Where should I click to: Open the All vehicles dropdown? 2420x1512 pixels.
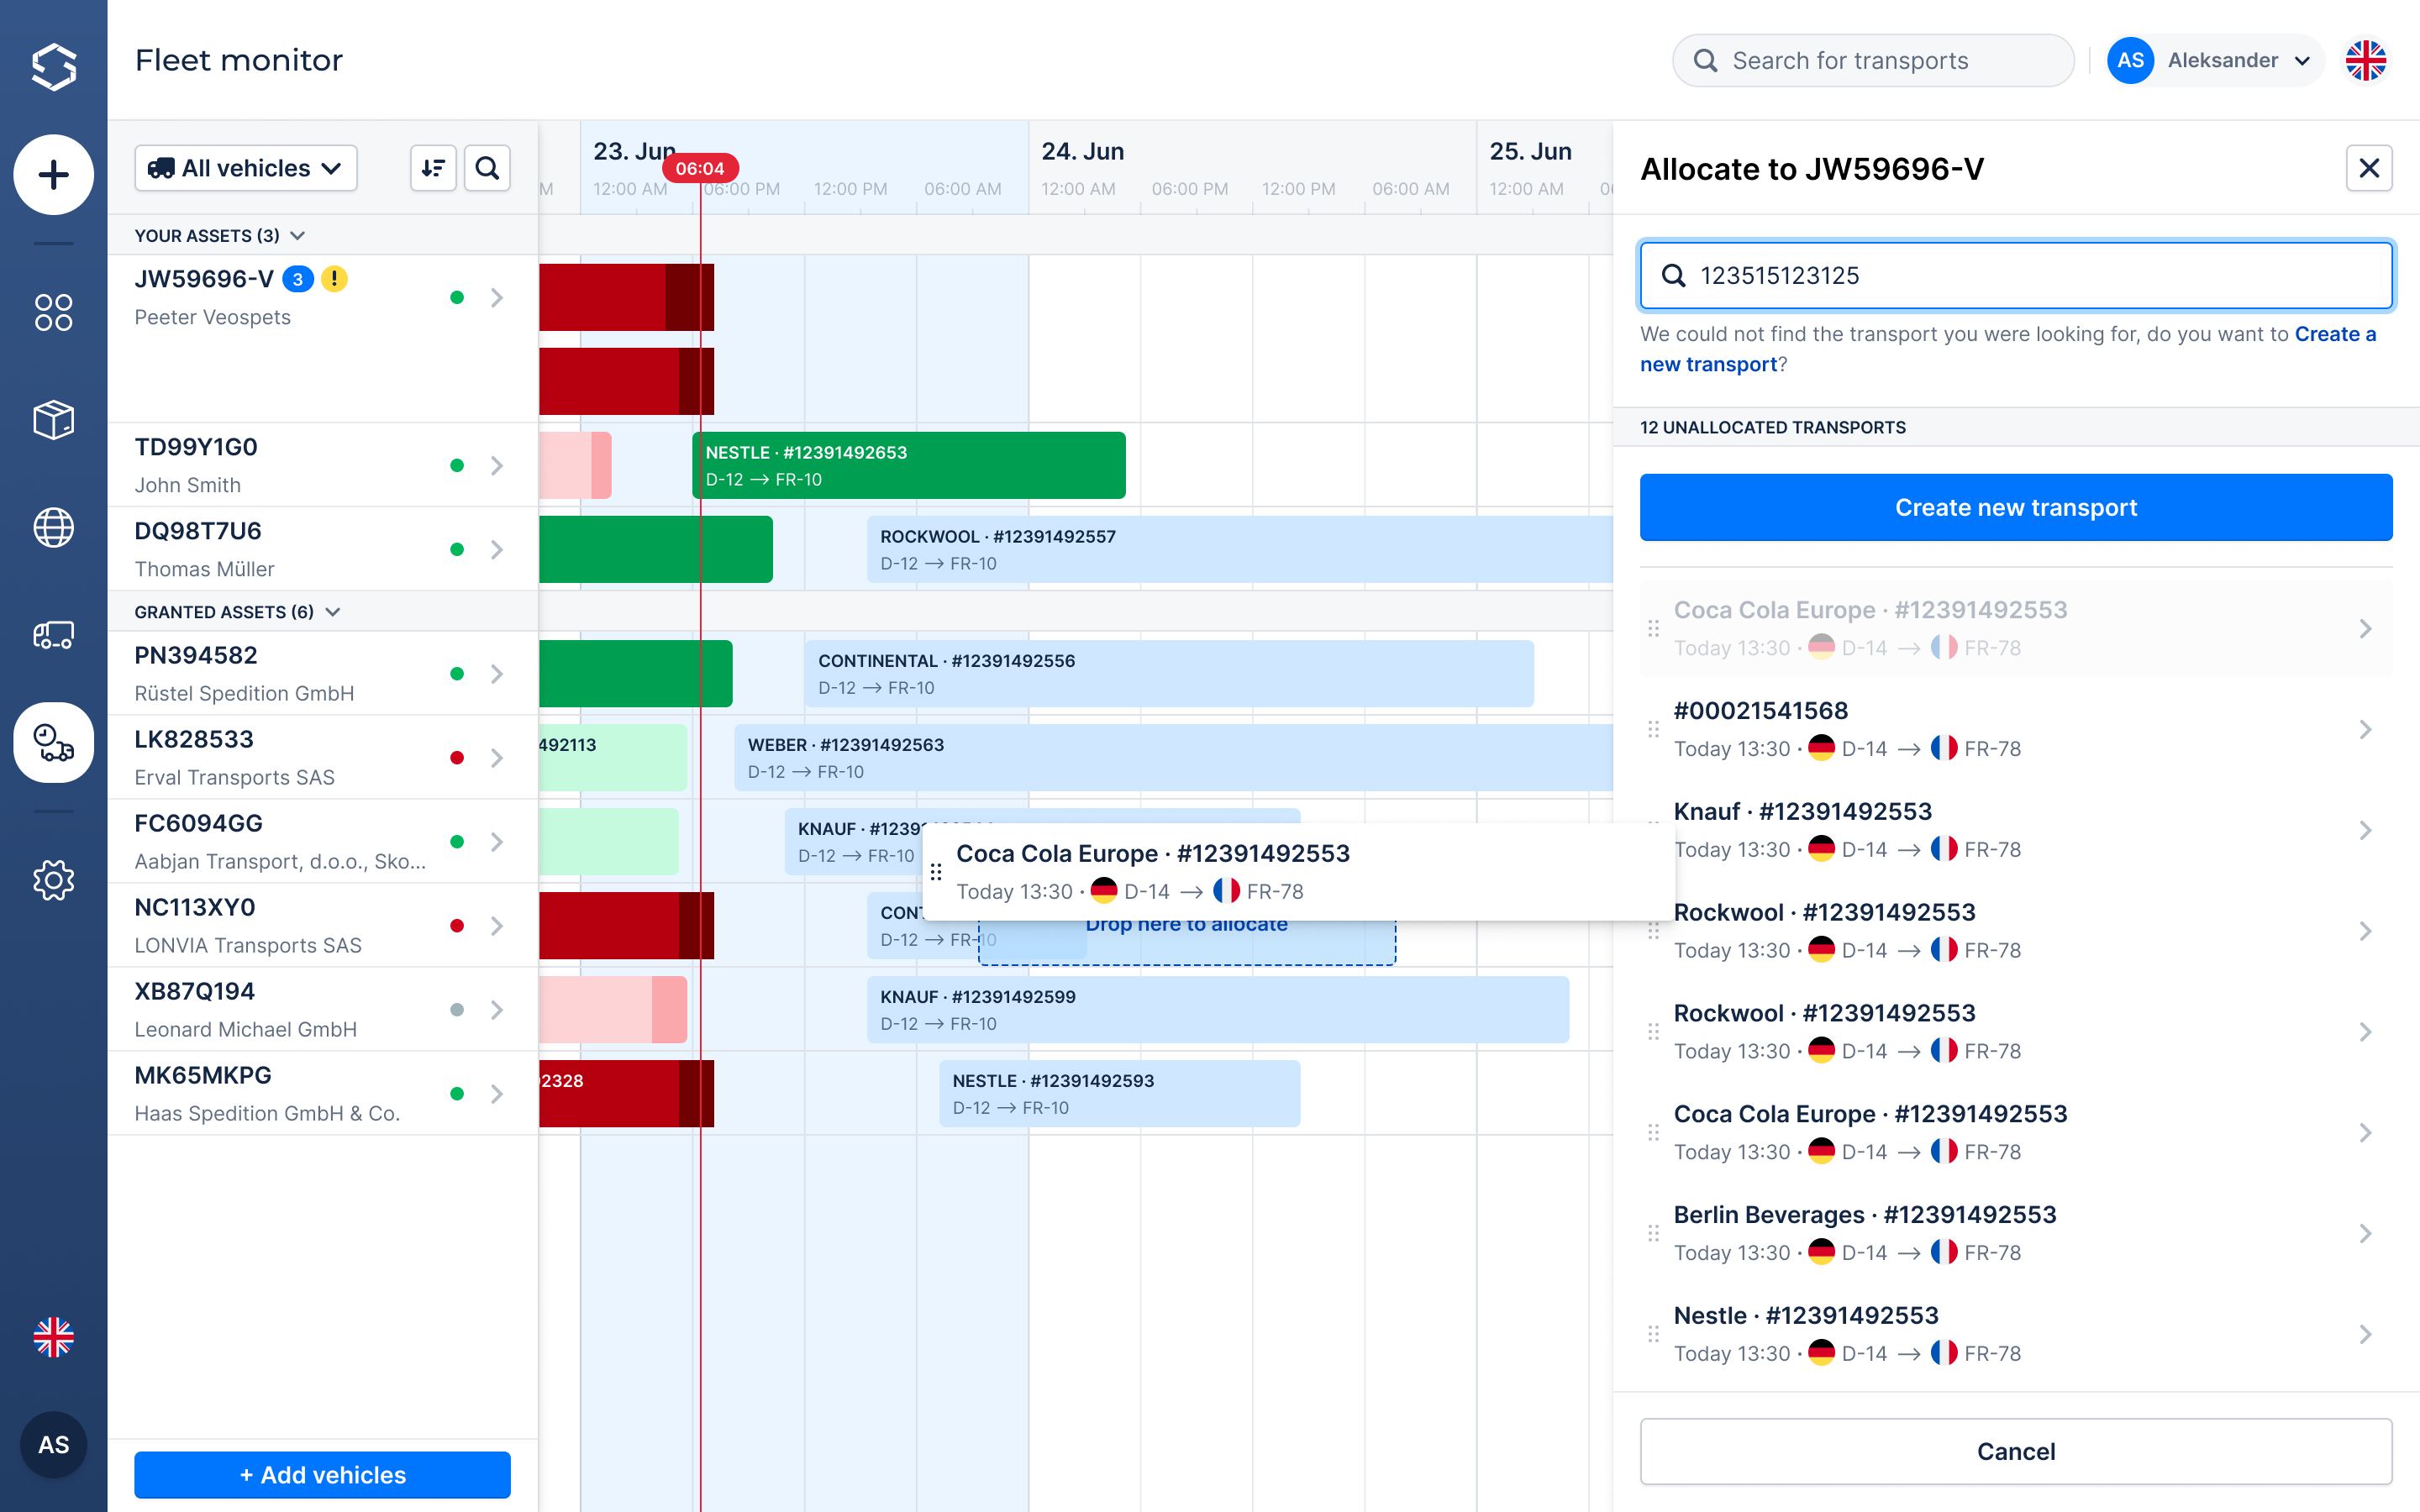(245, 168)
